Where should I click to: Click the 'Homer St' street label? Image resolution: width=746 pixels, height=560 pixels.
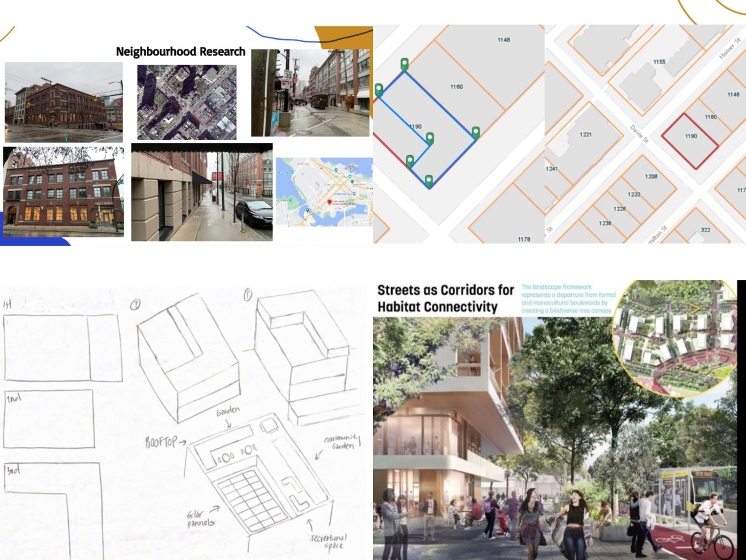(x=730, y=48)
